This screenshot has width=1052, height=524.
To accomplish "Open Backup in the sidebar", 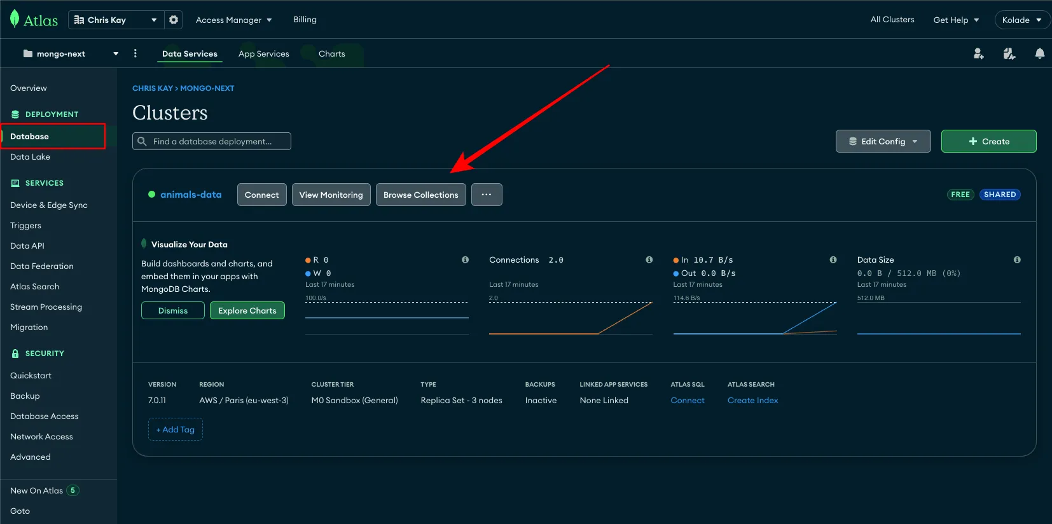I will 25,396.
